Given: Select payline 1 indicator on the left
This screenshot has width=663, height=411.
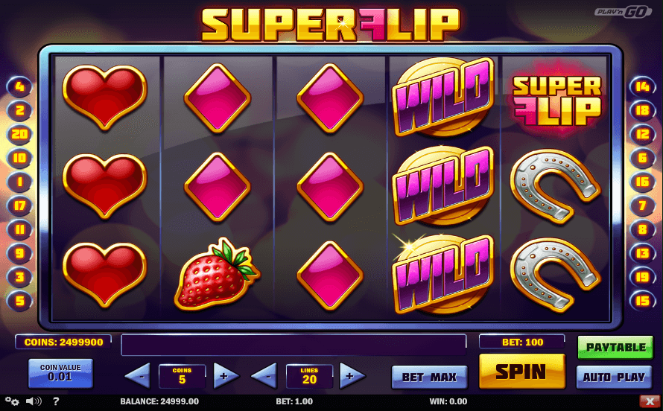Looking at the screenshot, I should click(19, 182).
